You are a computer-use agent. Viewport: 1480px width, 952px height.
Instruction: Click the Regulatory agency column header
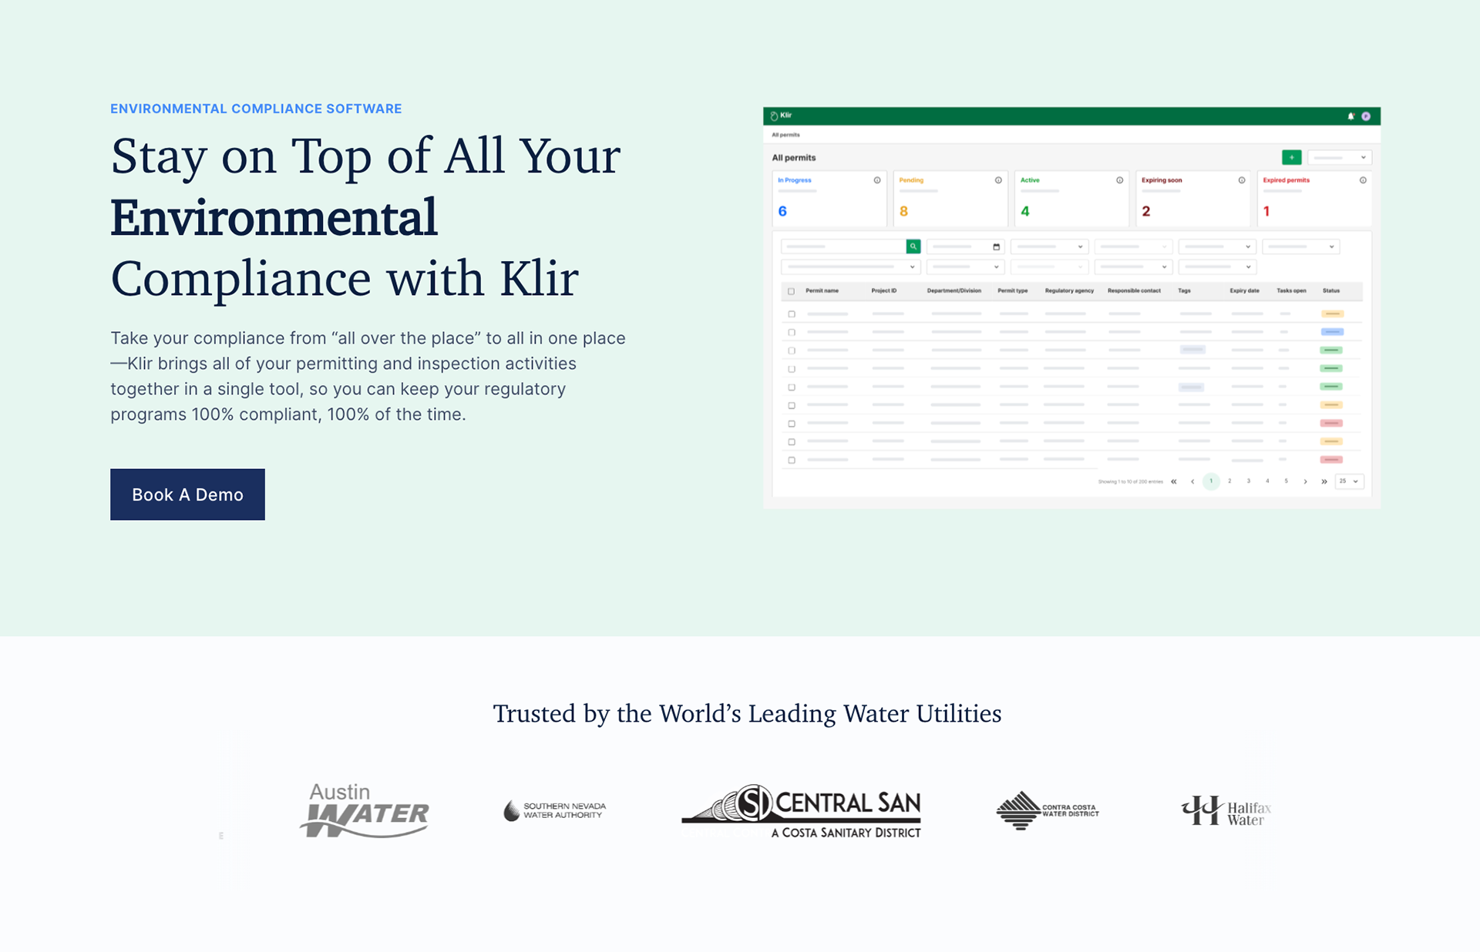(1069, 291)
